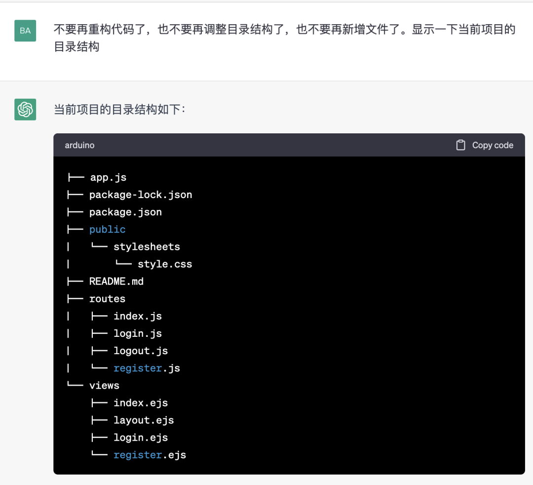The width and height of the screenshot is (533, 485).
Task: Click register.ejs under views
Action: tap(150, 455)
